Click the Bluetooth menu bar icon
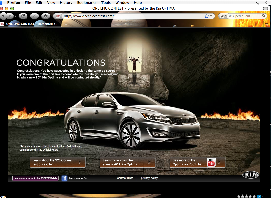Screen dimensions: 271x198 [x=266, y=2]
